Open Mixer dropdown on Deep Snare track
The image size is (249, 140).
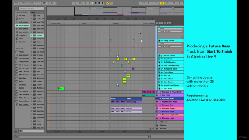pyautogui.click(x=170, y=44)
